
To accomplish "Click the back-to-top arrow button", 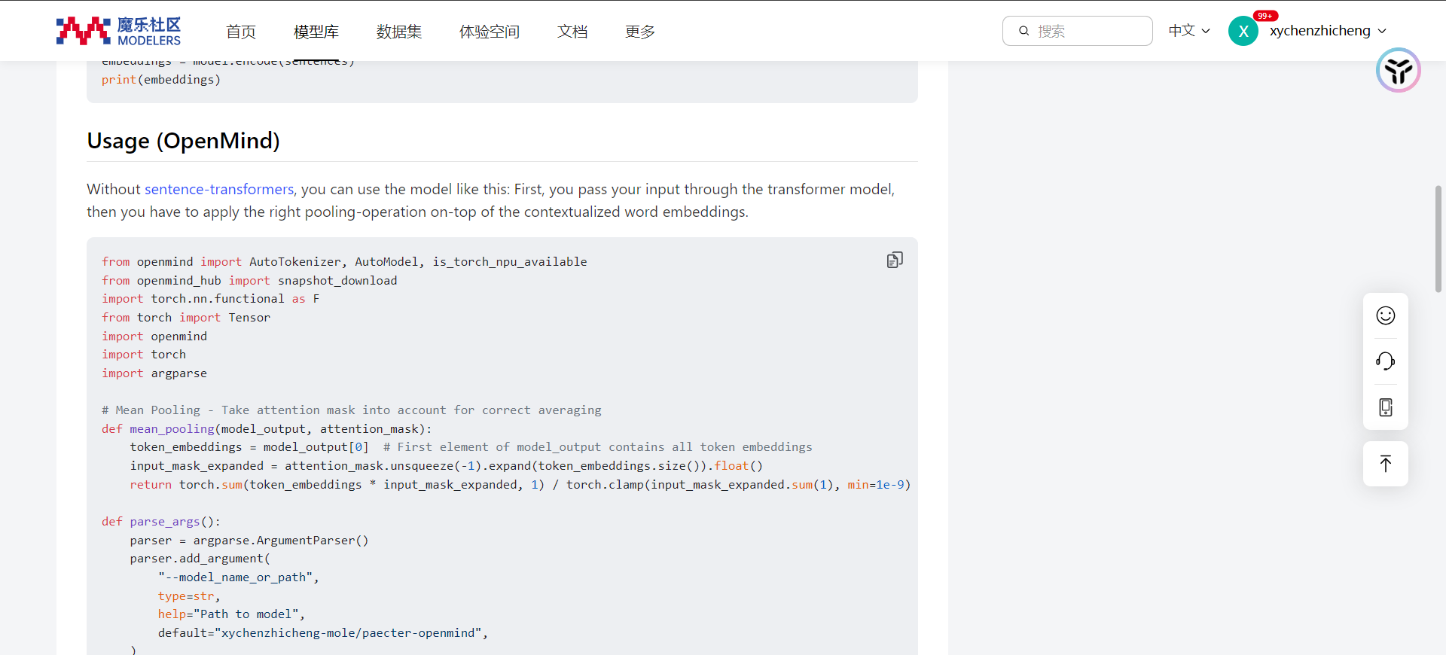I will [x=1386, y=464].
